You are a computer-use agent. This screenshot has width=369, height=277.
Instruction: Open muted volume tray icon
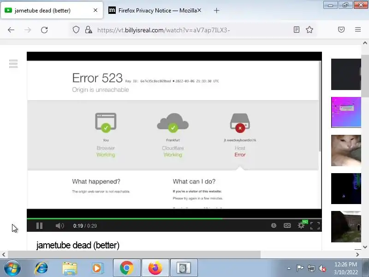(322, 268)
